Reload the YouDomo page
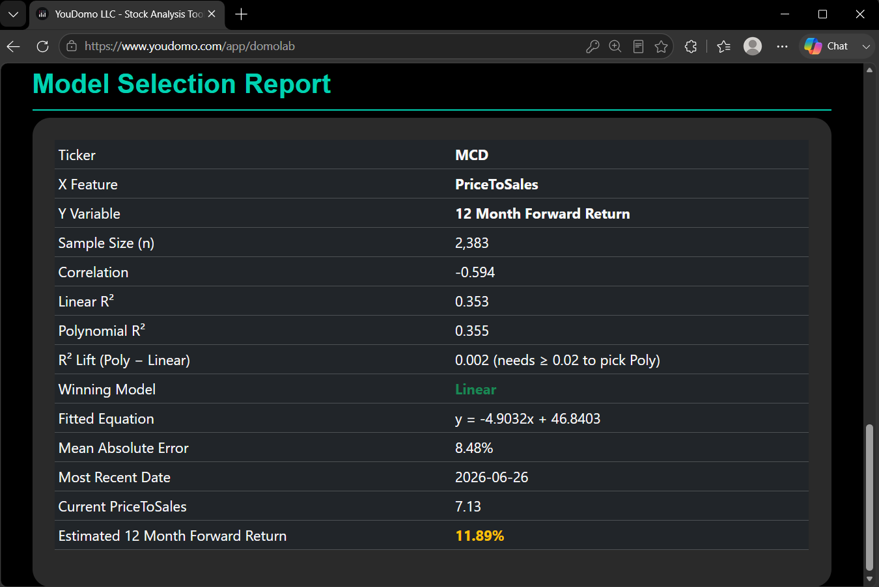Image resolution: width=879 pixels, height=587 pixels. (42, 46)
